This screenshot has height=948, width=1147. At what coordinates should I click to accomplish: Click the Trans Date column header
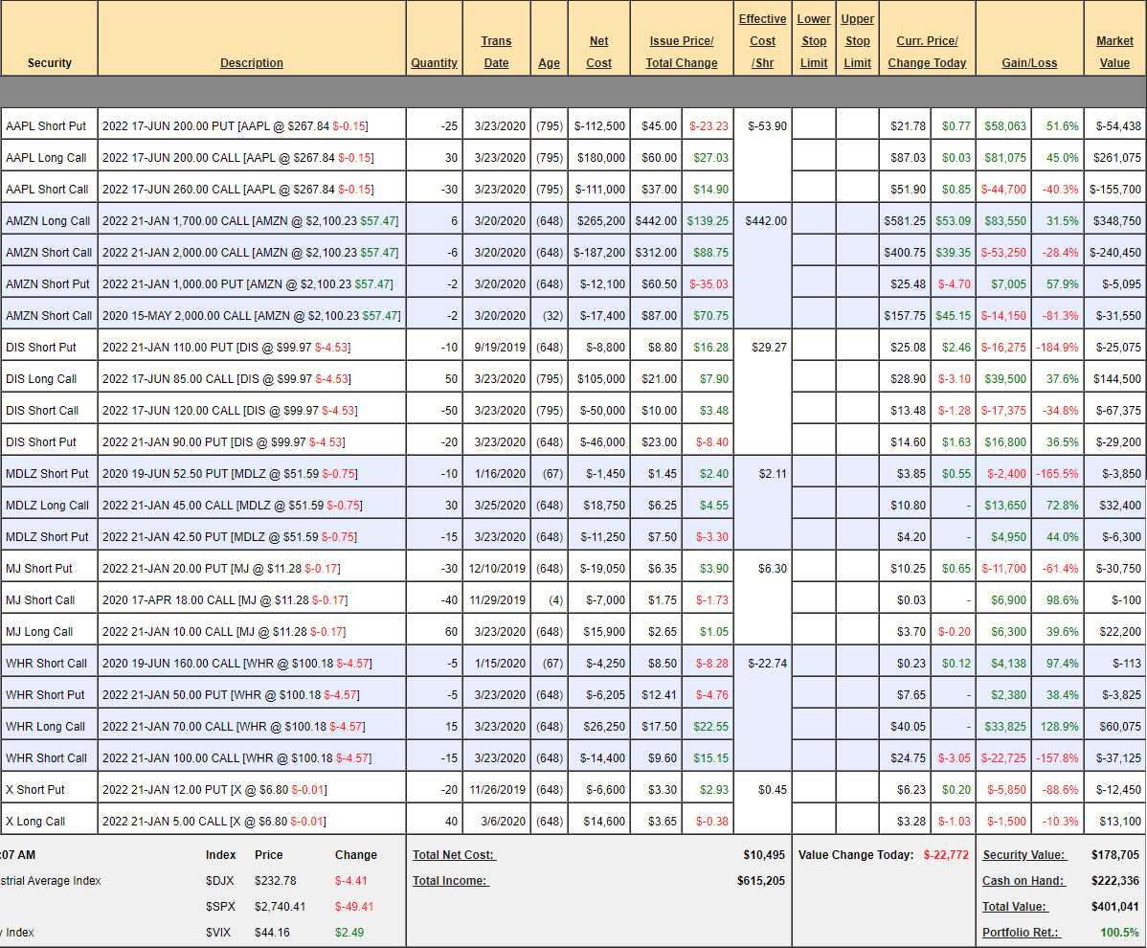496,52
